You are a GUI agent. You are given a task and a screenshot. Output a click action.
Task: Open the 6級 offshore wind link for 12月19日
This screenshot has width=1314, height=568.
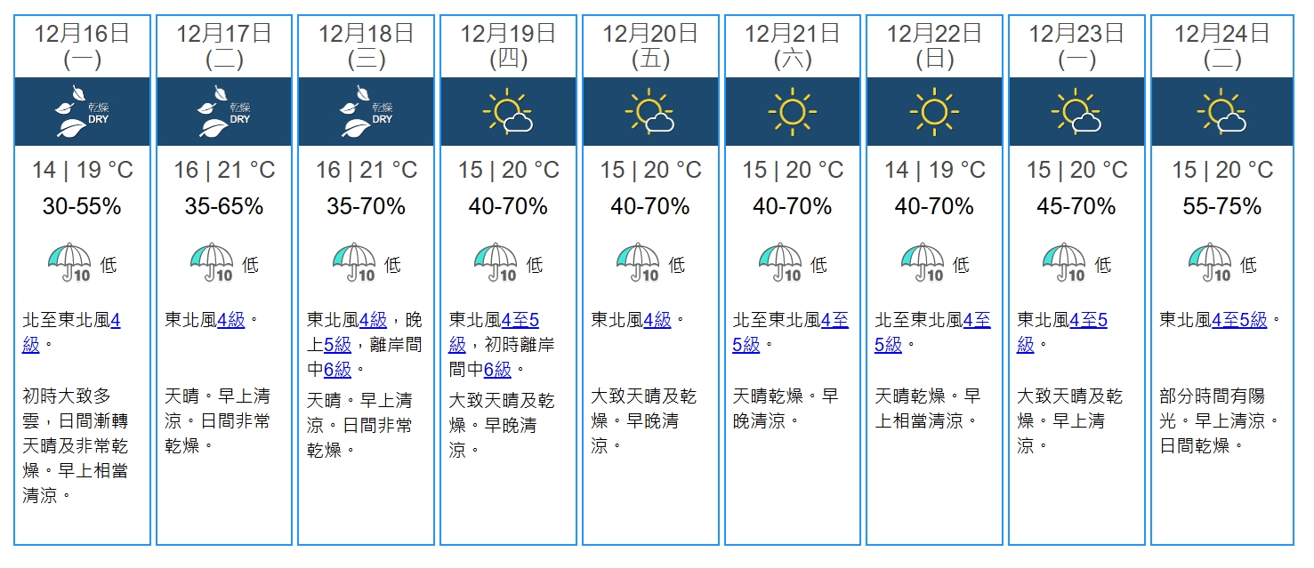(x=497, y=370)
